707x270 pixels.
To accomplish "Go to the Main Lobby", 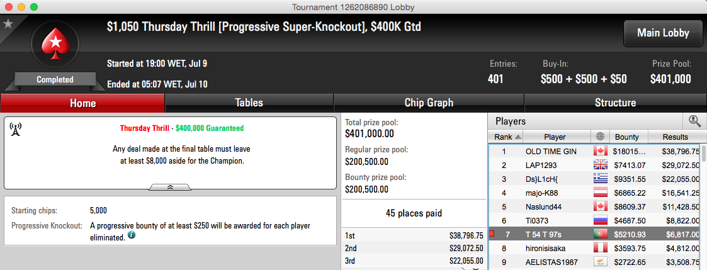I will click(663, 33).
